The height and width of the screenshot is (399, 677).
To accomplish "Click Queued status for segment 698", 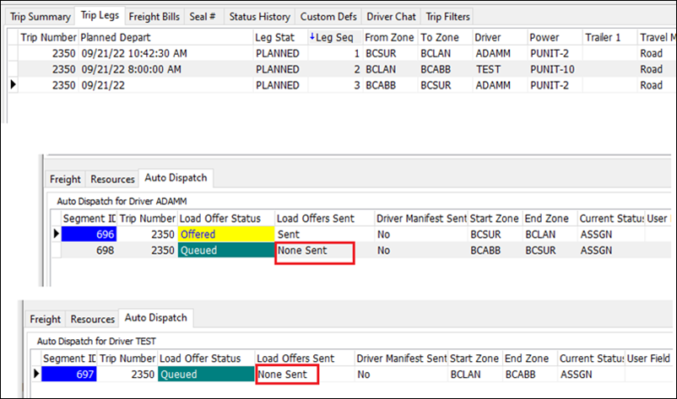I will point(226,251).
